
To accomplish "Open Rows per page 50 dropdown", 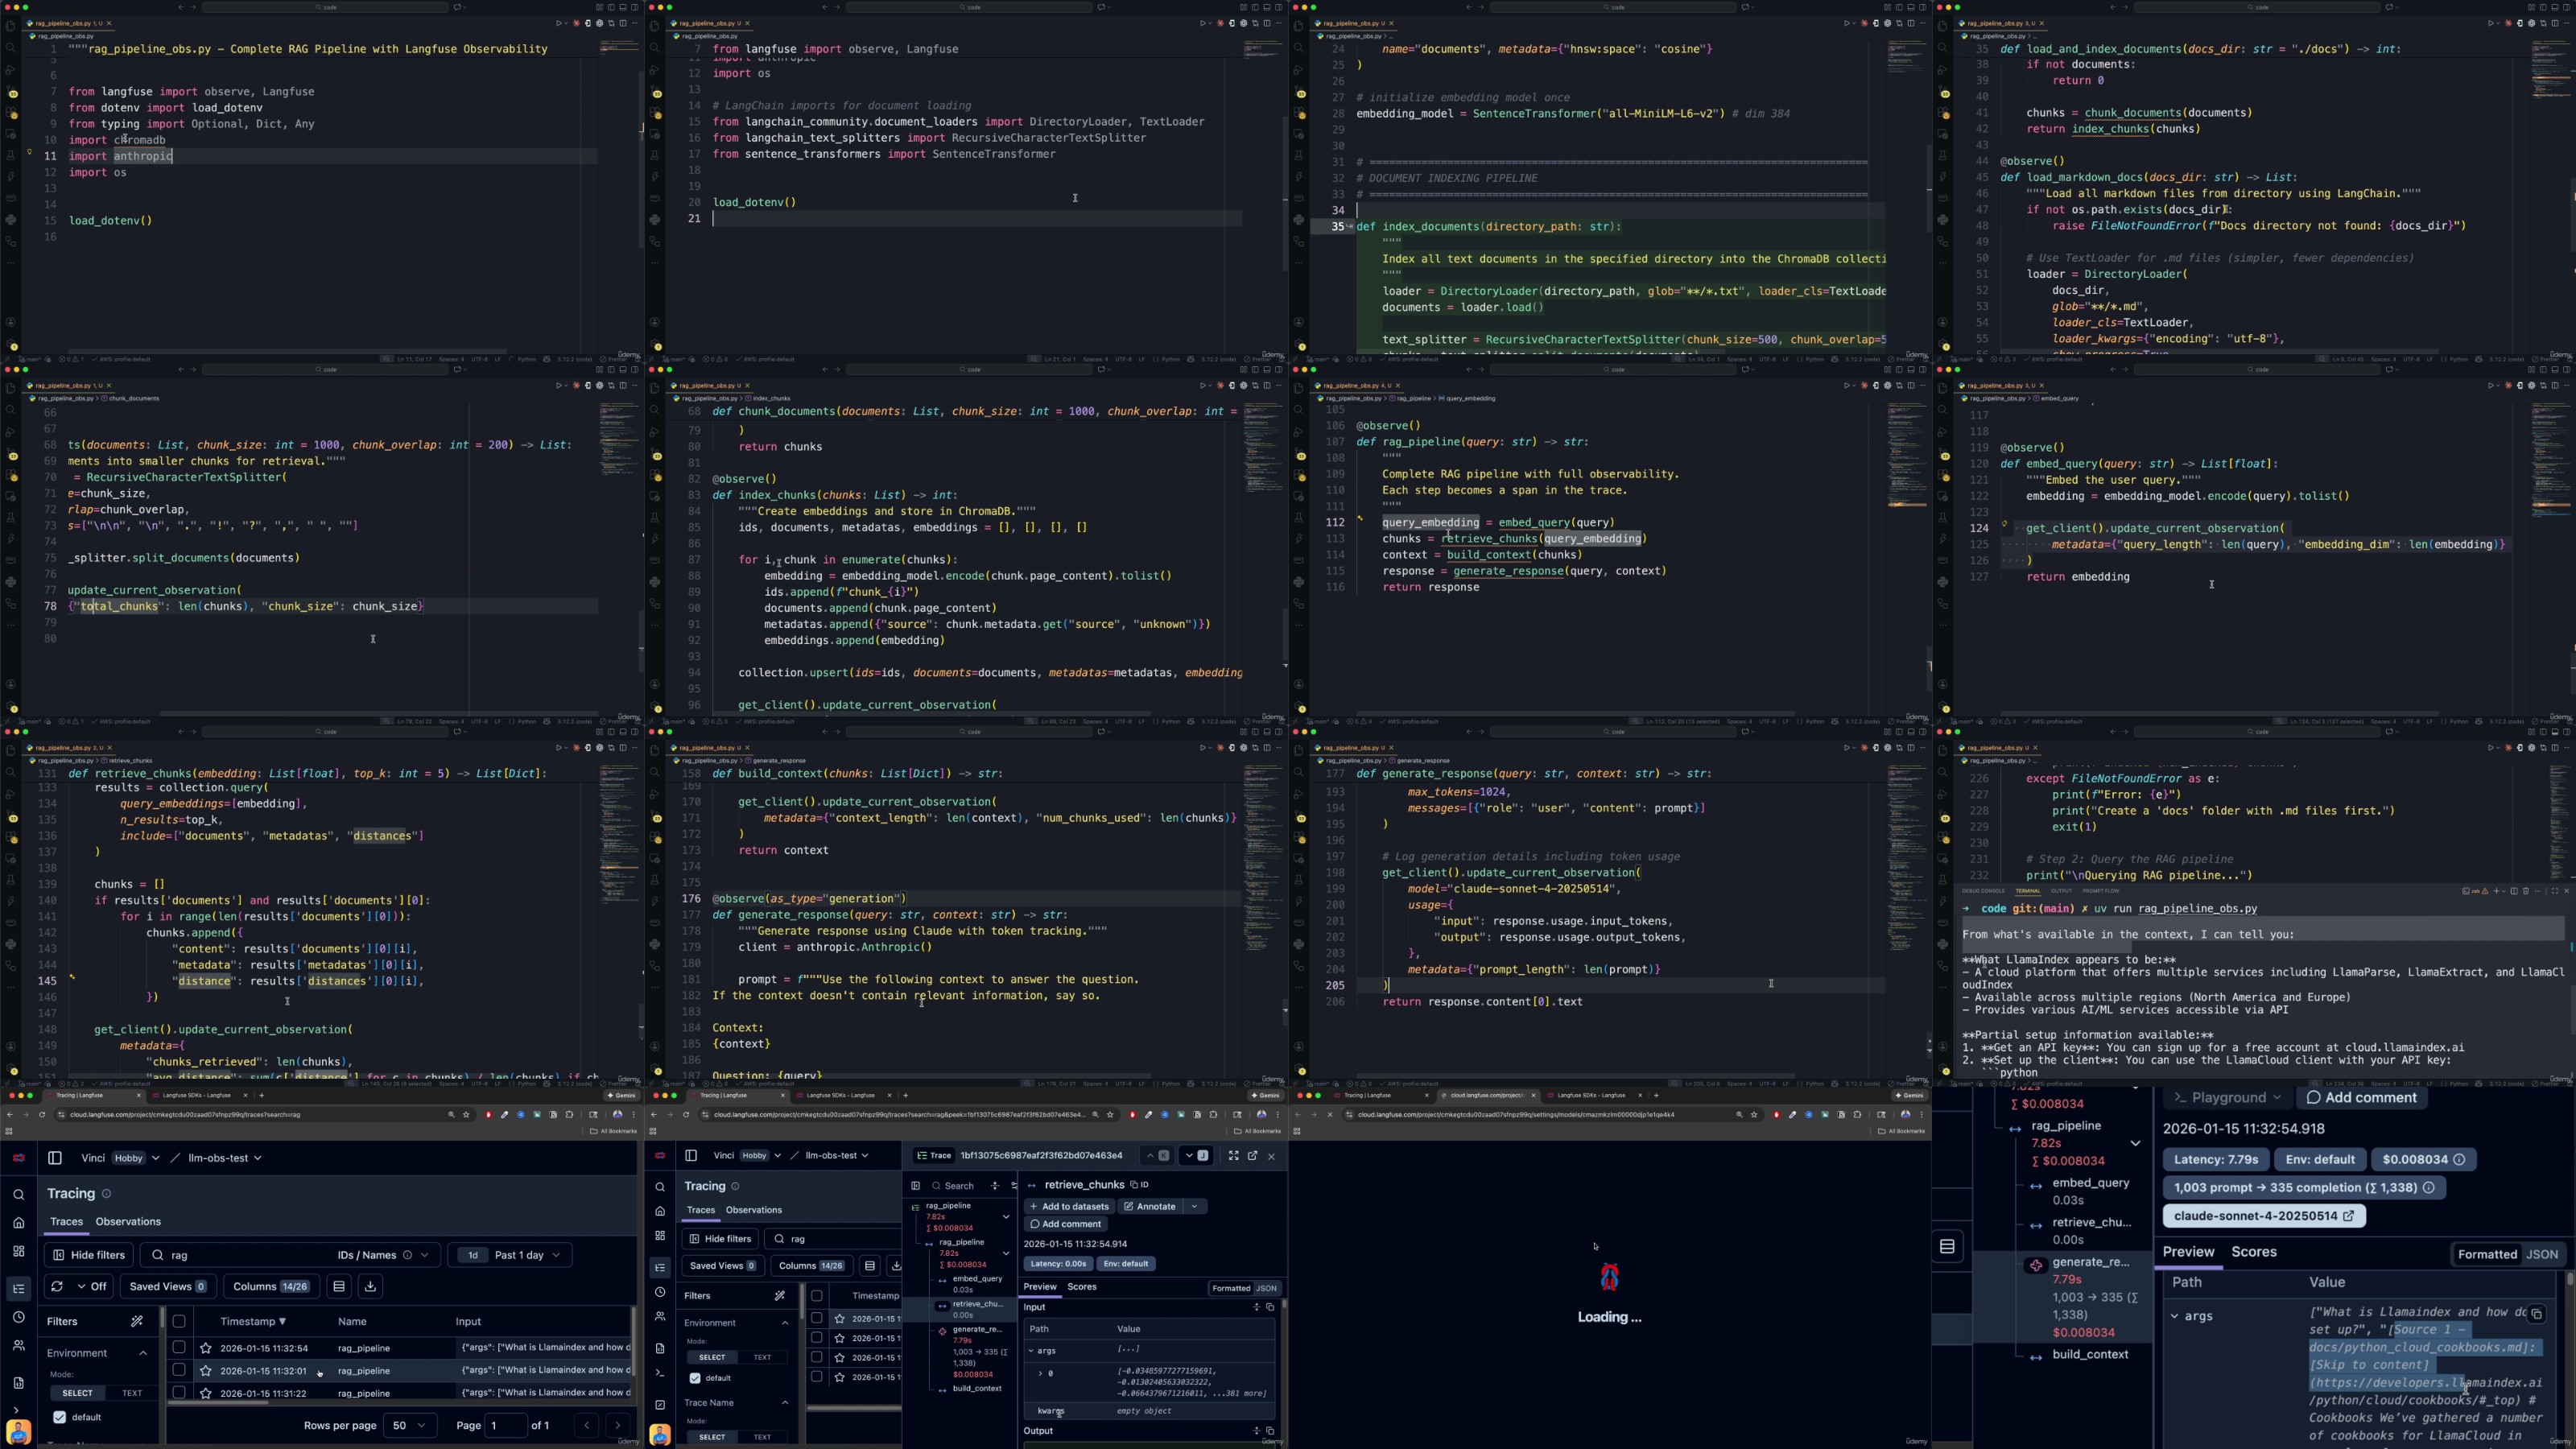I will (x=409, y=1426).
